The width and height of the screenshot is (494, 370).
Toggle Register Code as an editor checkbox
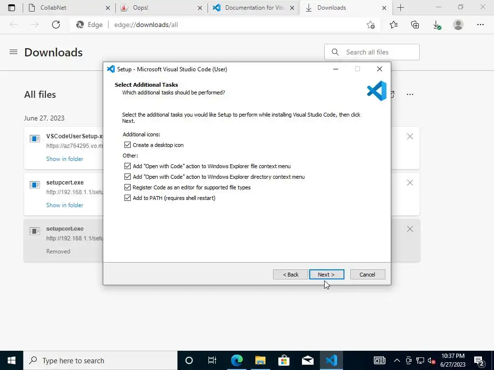(x=127, y=187)
